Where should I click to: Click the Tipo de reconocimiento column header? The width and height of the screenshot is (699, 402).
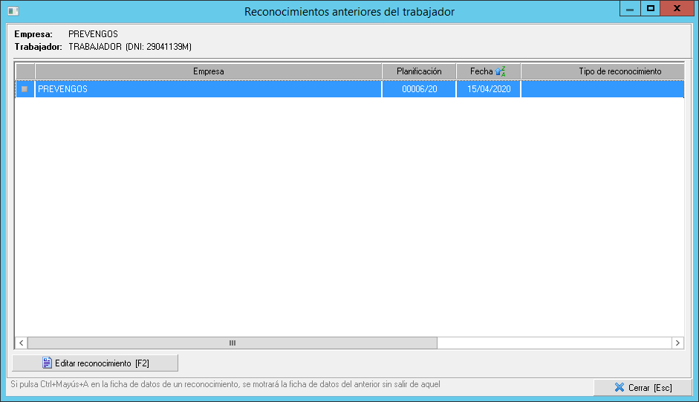pos(602,71)
